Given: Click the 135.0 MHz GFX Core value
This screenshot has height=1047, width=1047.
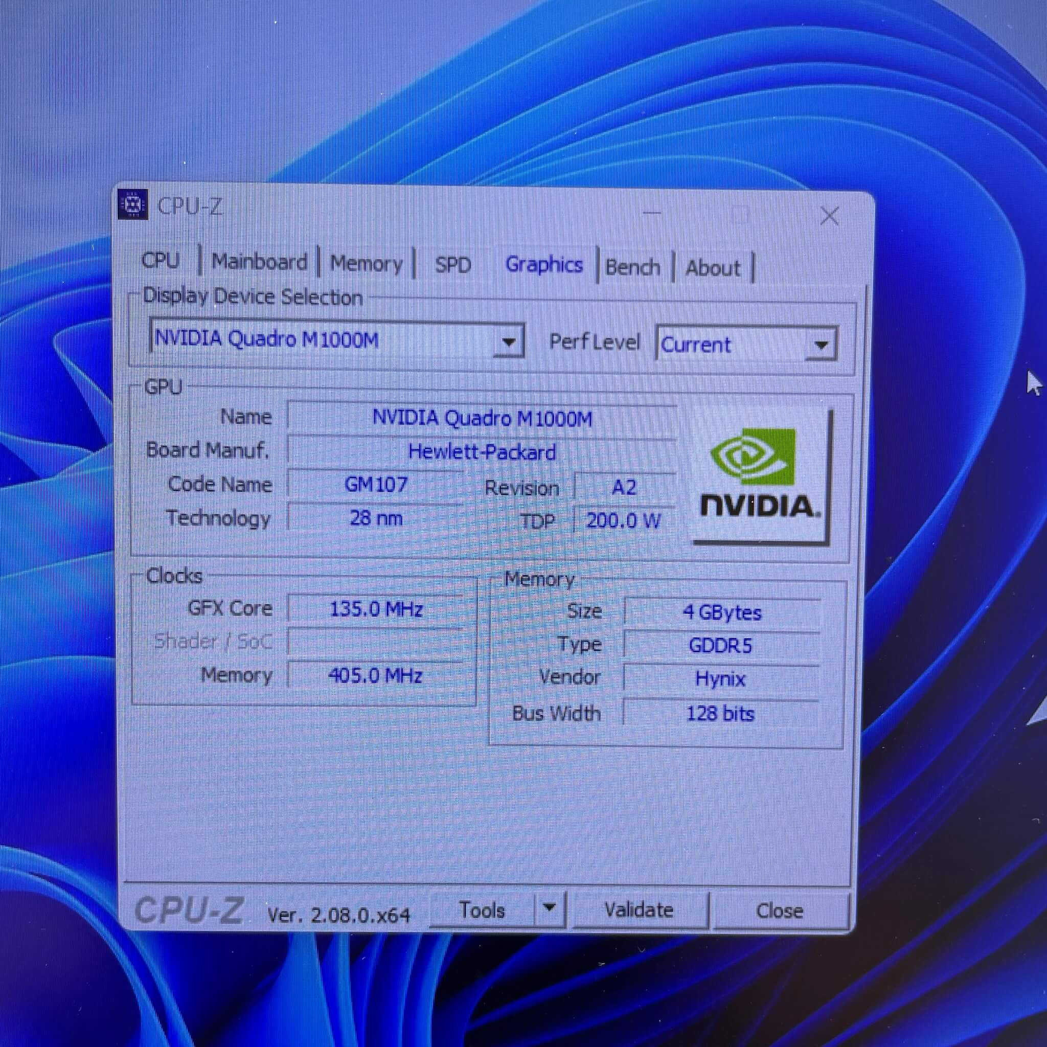Looking at the screenshot, I should coord(376,609).
